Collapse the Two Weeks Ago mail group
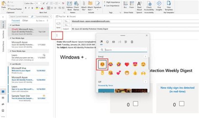 tap(11, 38)
